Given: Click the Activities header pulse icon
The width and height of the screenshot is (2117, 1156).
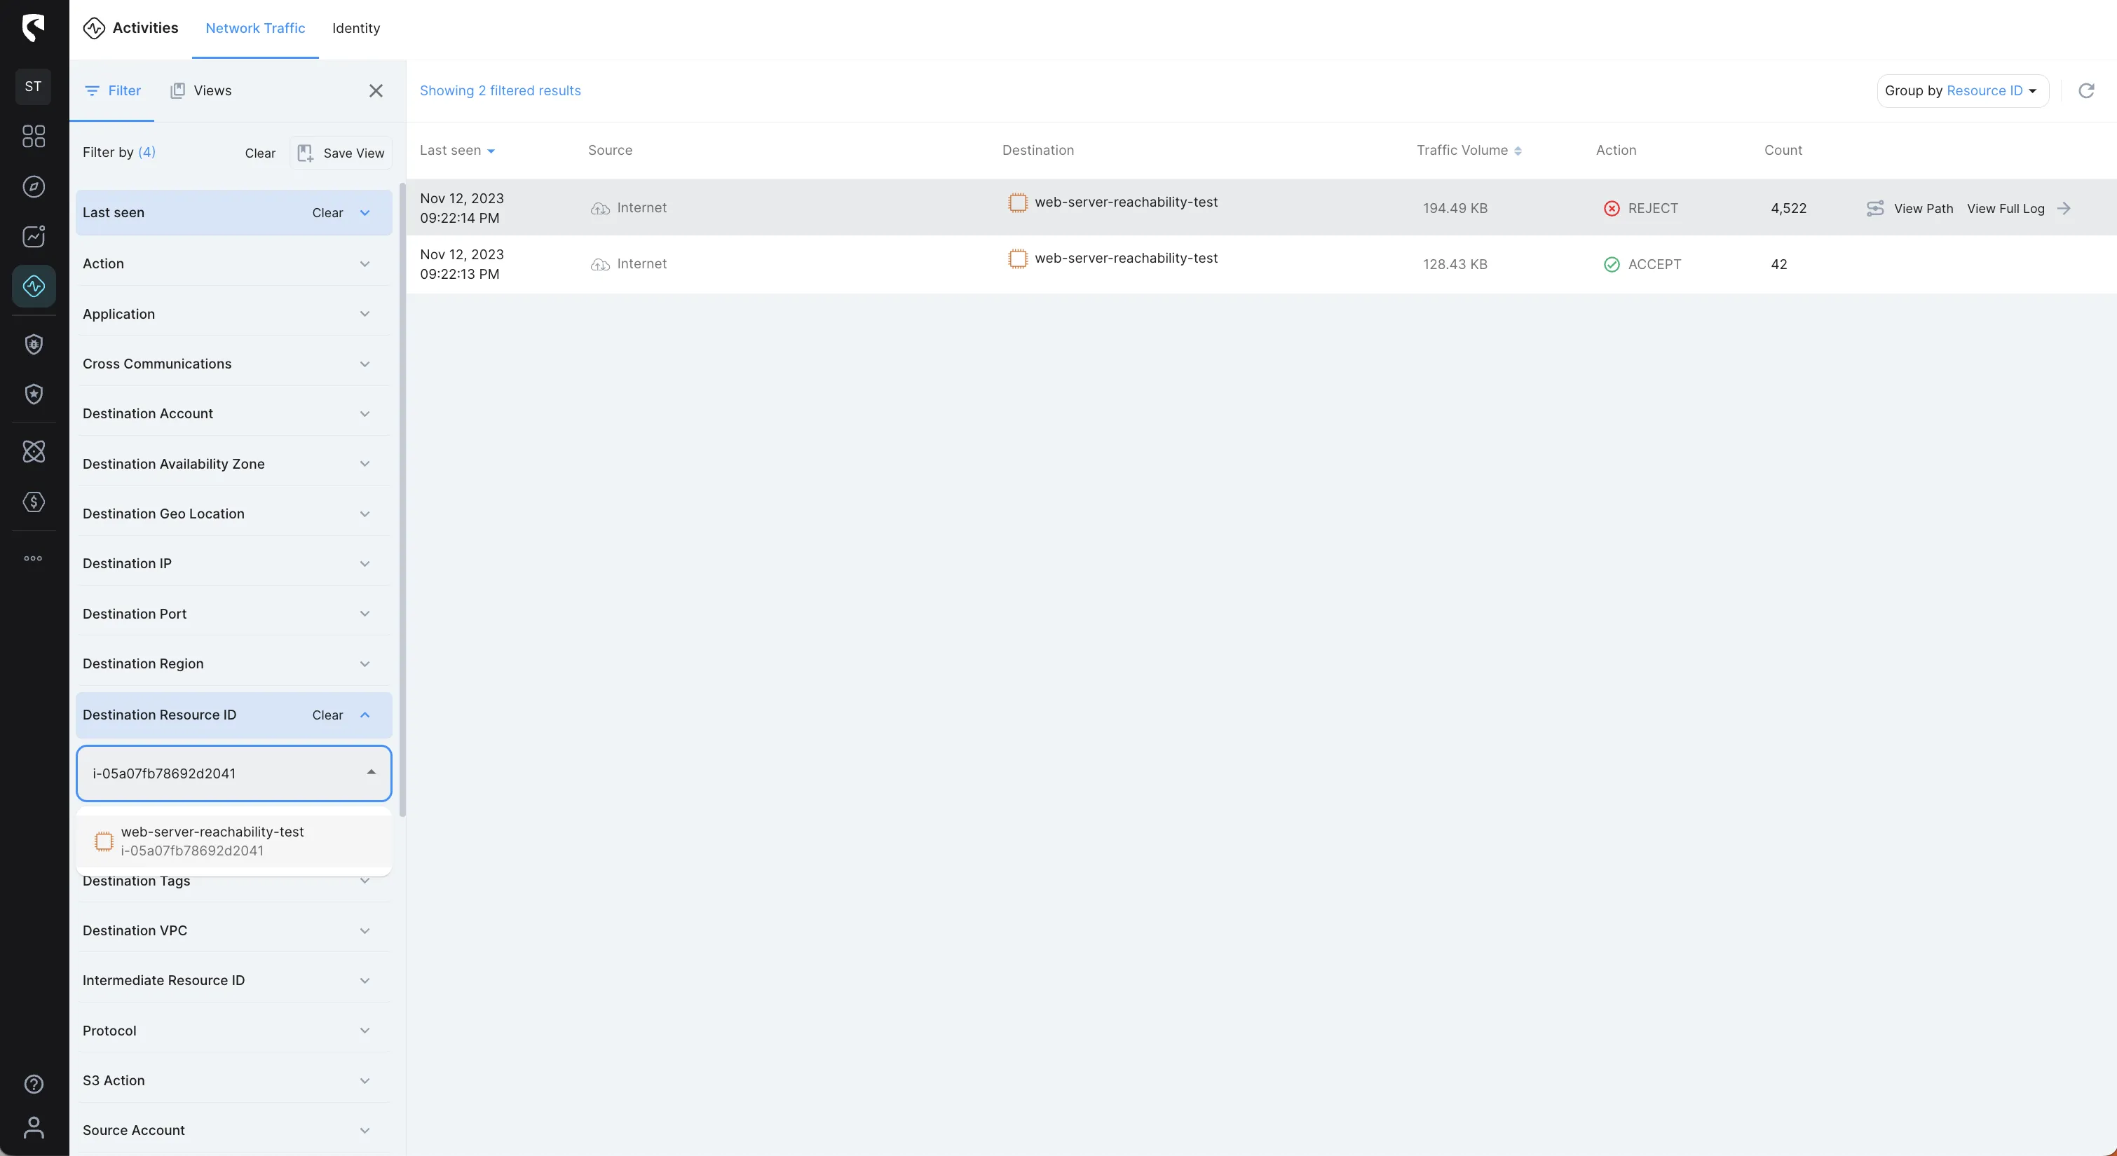Looking at the screenshot, I should point(94,28).
